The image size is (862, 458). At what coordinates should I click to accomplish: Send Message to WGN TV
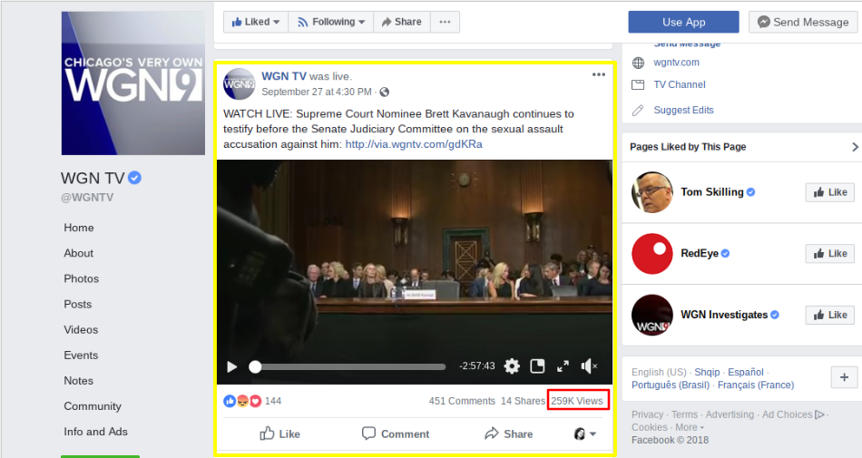pos(803,22)
